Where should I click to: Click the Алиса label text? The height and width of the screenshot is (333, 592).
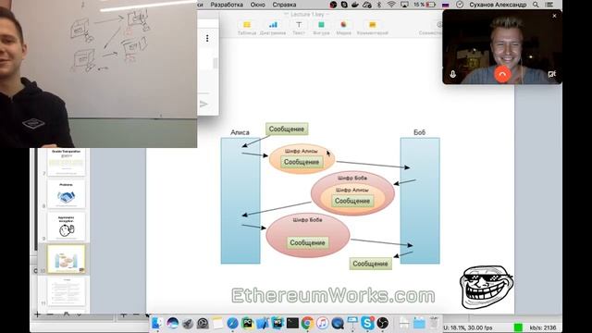(x=240, y=132)
